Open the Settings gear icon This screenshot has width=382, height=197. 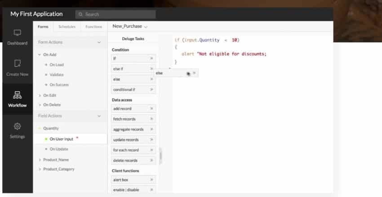point(18,126)
